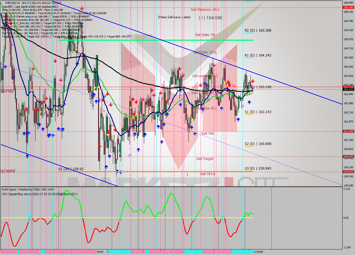The width and height of the screenshot is (355, 255).
Task: Select the S2 (D) 160.908 support label
Action: pyautogui.click(x=258, y=144)
